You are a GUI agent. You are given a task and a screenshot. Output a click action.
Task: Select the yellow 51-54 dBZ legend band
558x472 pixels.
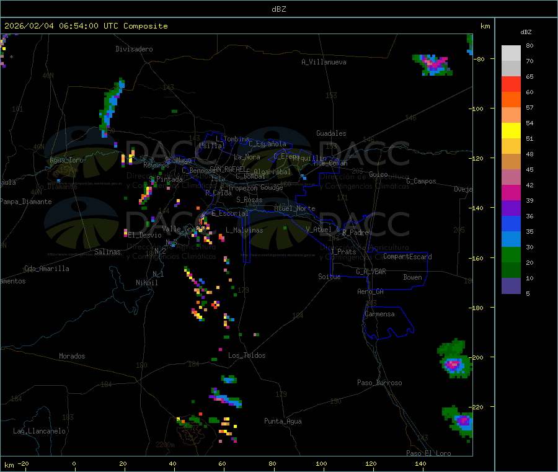click(511, 131)
